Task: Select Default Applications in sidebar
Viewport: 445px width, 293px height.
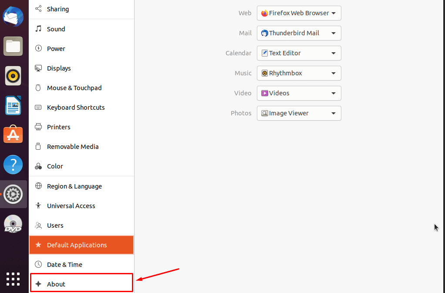Action: 81,245
